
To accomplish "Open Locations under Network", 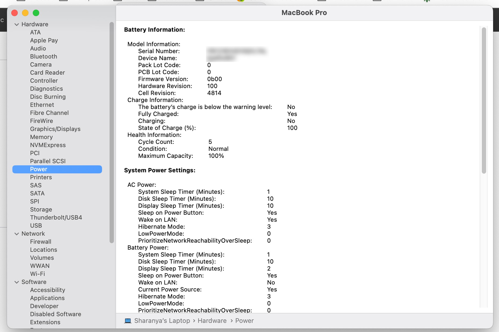I will [44, 250].
